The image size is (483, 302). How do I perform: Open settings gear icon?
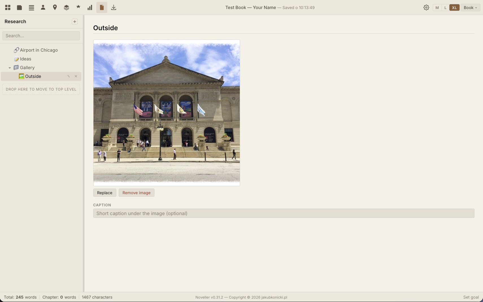(426, 8)
